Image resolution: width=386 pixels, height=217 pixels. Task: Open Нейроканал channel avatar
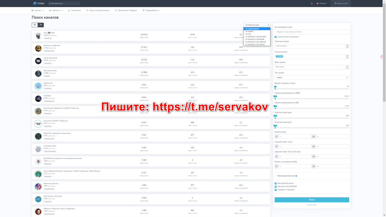click(x=38, y=86)
